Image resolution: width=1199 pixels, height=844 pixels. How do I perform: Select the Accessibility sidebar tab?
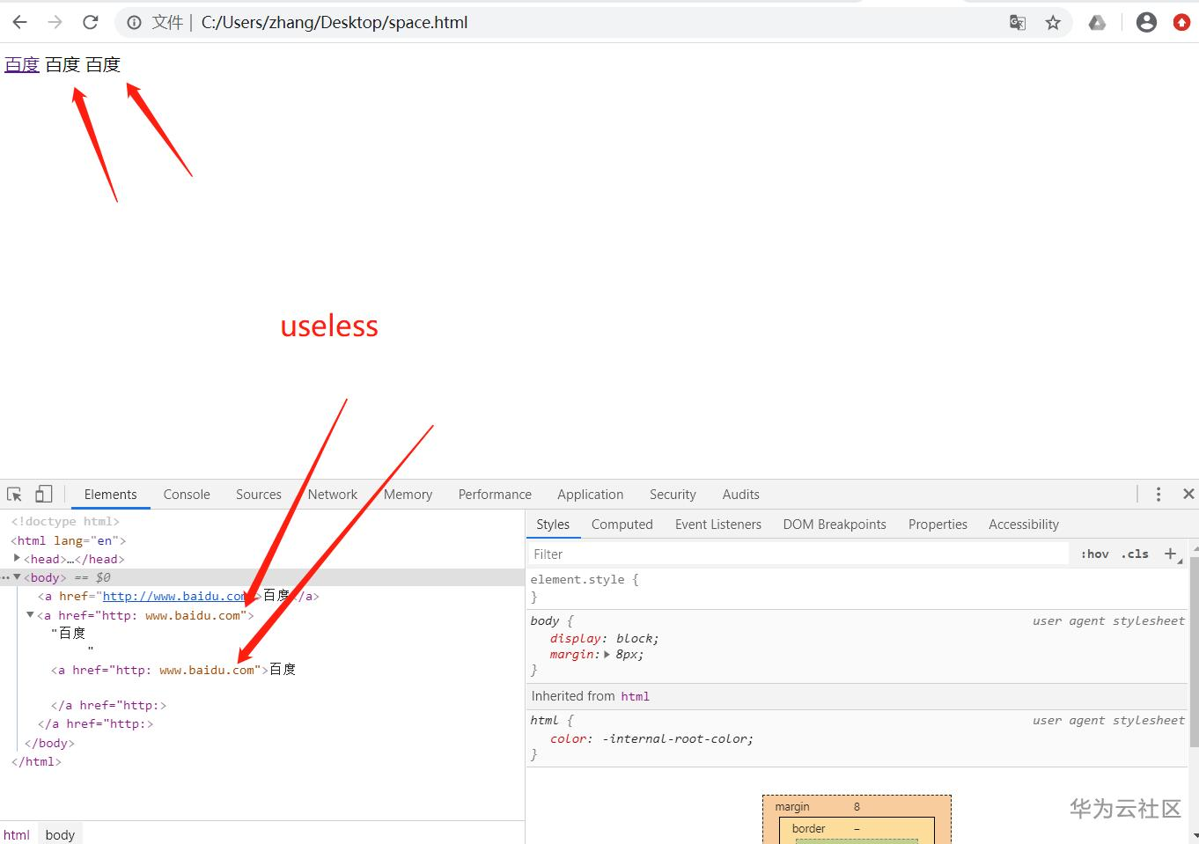pyautogui.click(x=1024, y=525)
